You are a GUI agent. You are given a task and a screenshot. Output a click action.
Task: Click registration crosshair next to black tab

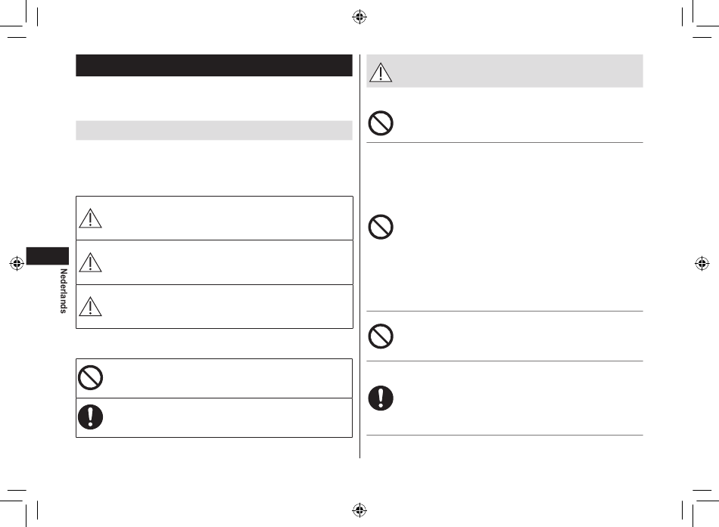17,263
